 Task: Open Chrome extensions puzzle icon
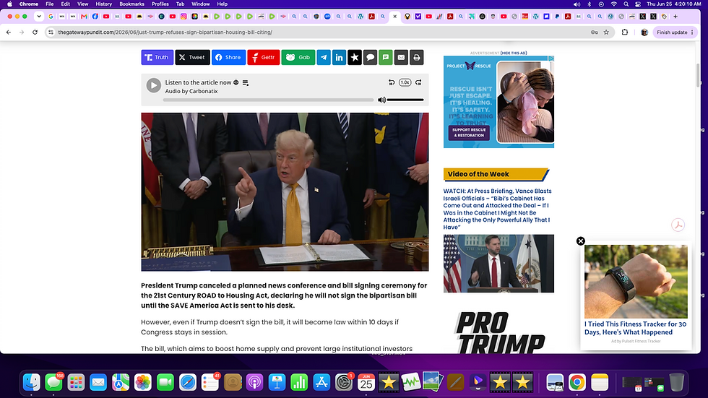625,32
